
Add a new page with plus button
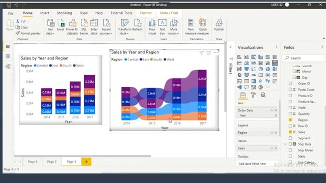pyautogui.click(x=86, y=162)
